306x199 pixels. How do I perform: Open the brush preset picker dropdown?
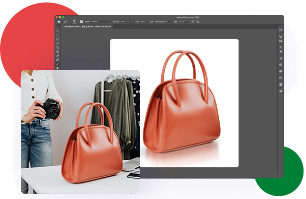[74, 22]
